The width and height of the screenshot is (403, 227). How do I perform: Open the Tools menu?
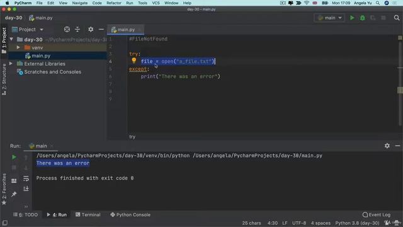pyautogui.click(x=142, y=3)
